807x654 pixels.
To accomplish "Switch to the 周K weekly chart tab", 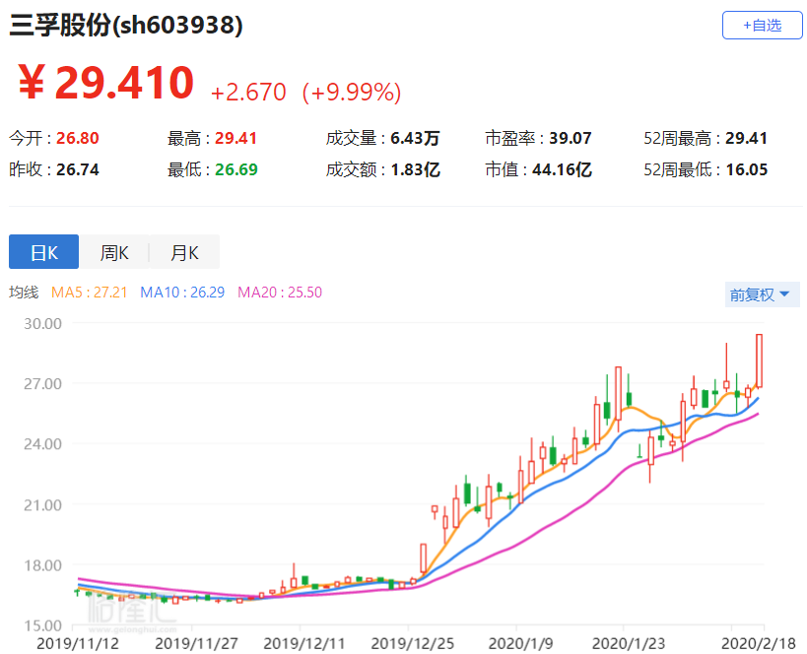I will (x=113, y=252).
